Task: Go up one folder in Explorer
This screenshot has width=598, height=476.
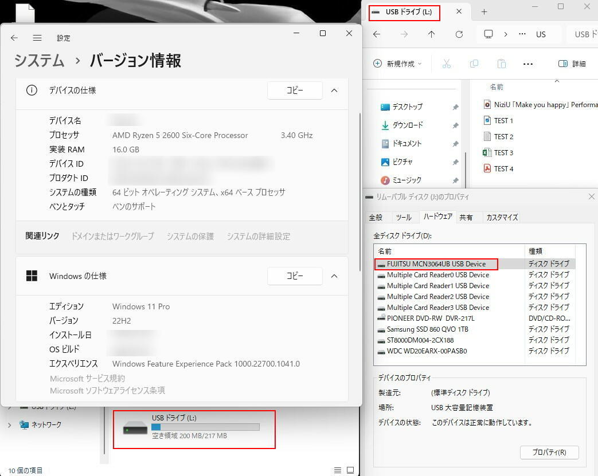Action: click(x=431, y=34)
